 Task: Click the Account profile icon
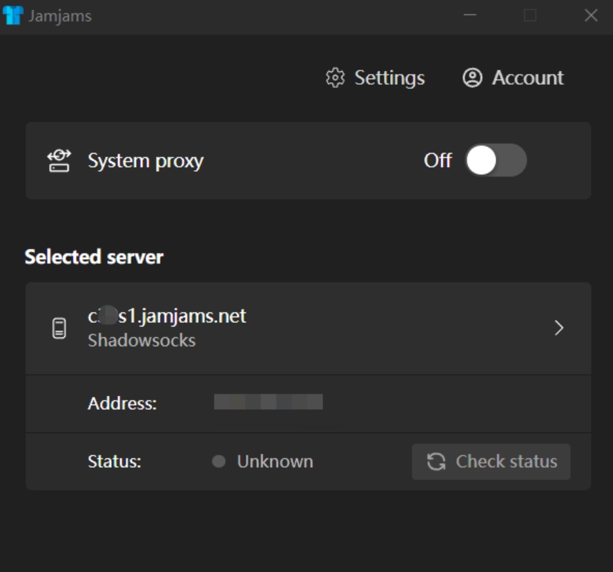[x=472, y=78]
